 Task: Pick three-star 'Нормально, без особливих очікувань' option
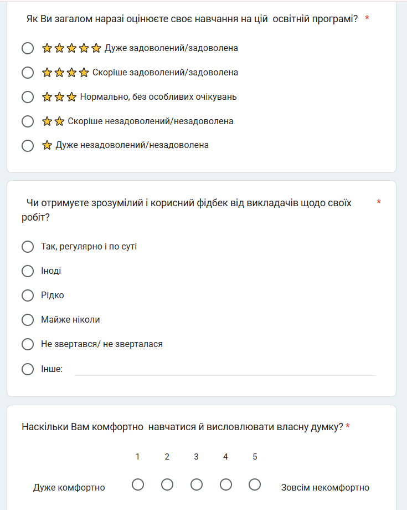coord(28,97)
